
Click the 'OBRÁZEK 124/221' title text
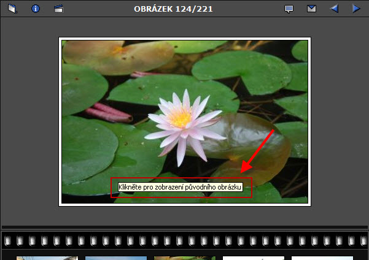[x=173, y=9]
